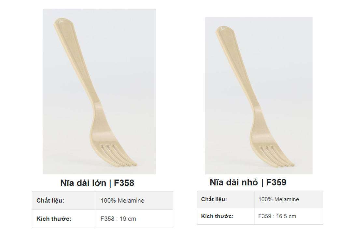350x238 pixels.
Task: Select '100% Melamine' cell in the F358 table
Action: (x=122, y=201)
